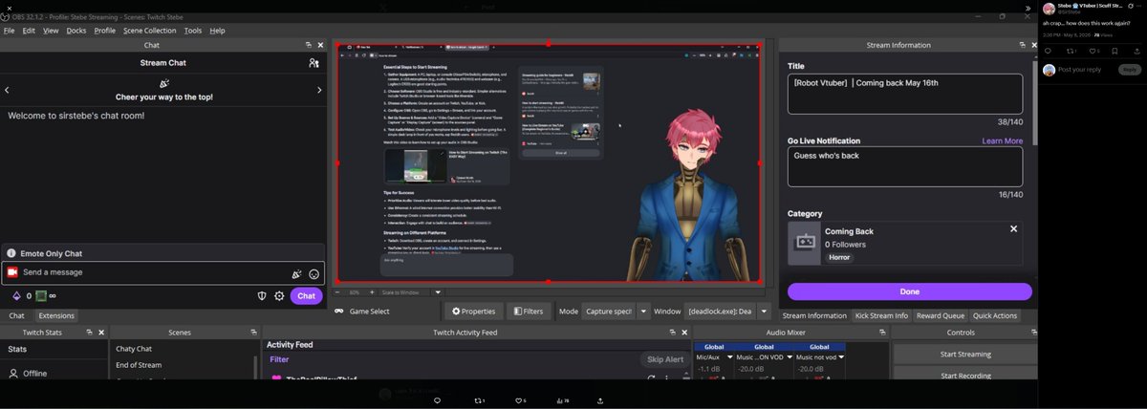The width and height of the screenshot is (1147, 409).
Task: Click the channel points icon beside infinity
Action: click(x=41, y=296)
